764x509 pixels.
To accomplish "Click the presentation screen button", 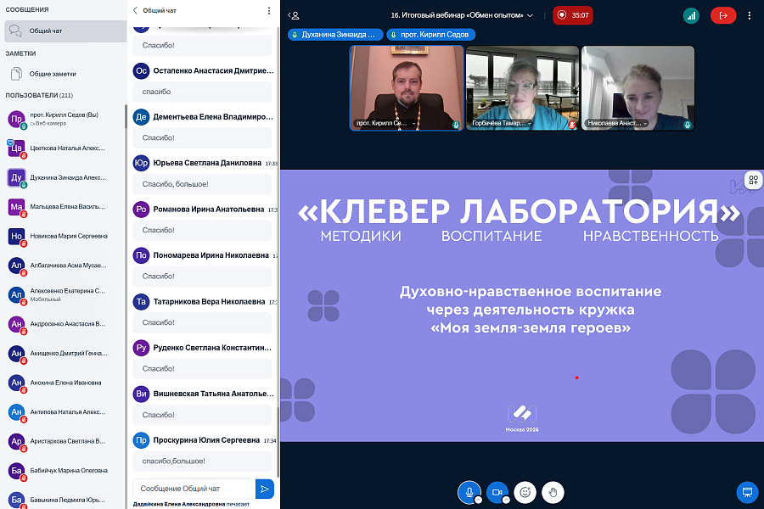I will (x=747, y=492).
